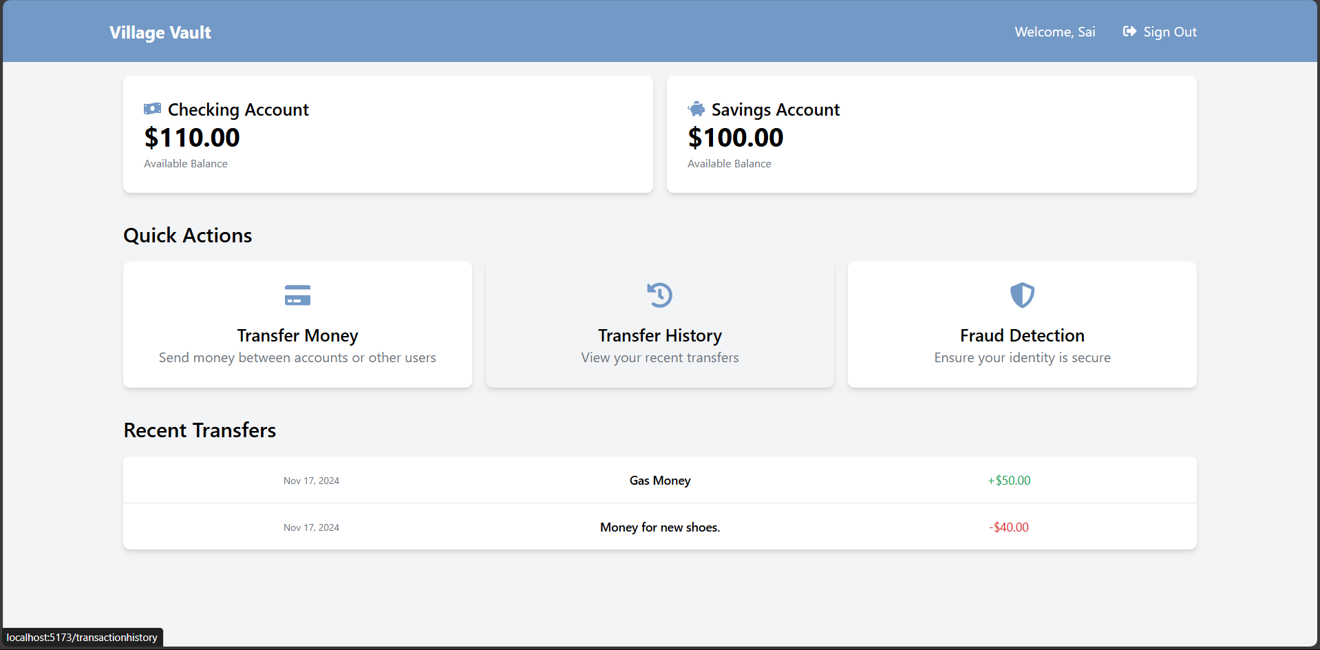Click the localhost transactionhistory status link
Screen dimensions: 1320x650
tap(81, 638)
